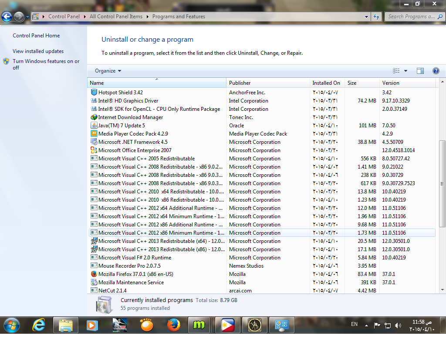Select the Mozilla Firefox 37.0.1 icon
The height and width of the screenshot is (352, 446).
(94, 274)
